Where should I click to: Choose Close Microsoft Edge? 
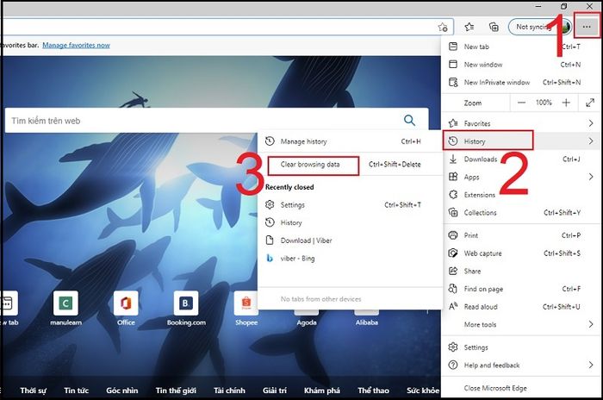click(x=521, y=388)
